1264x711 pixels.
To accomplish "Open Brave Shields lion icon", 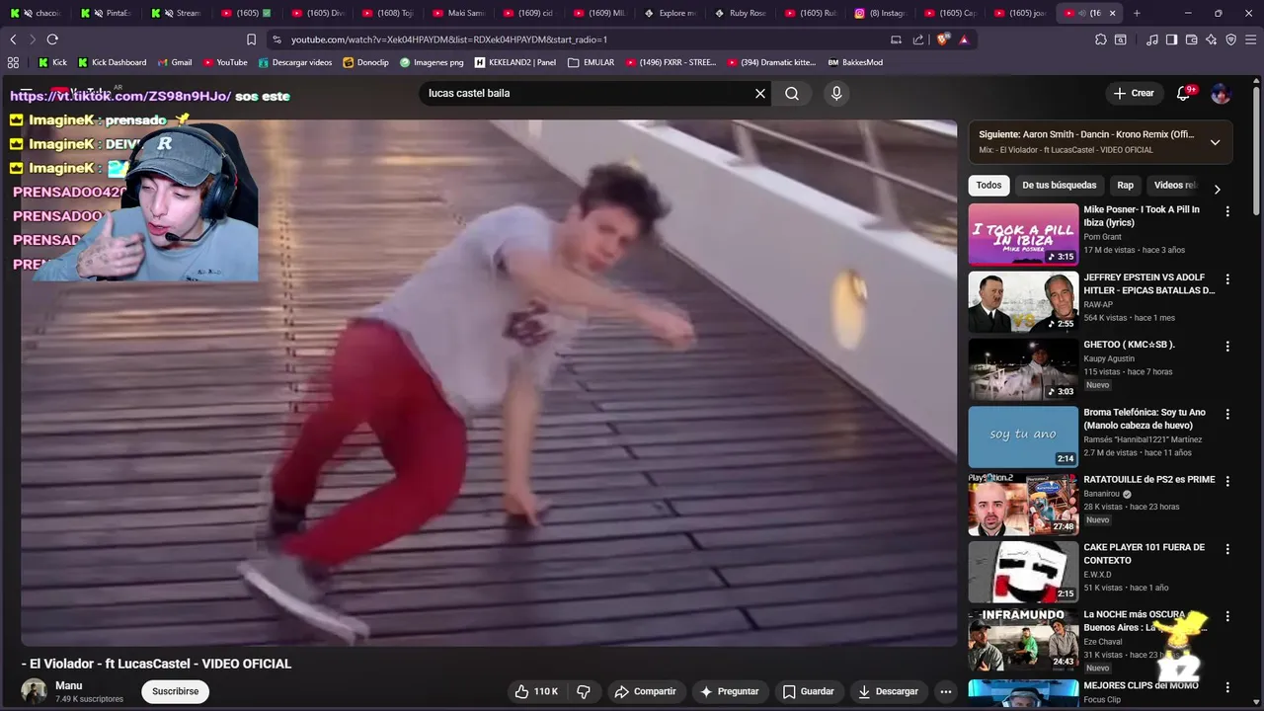I will (943, 39).
